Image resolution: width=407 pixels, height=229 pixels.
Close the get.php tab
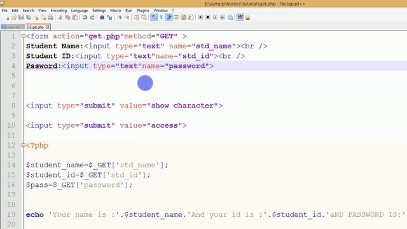coord(48,27)
